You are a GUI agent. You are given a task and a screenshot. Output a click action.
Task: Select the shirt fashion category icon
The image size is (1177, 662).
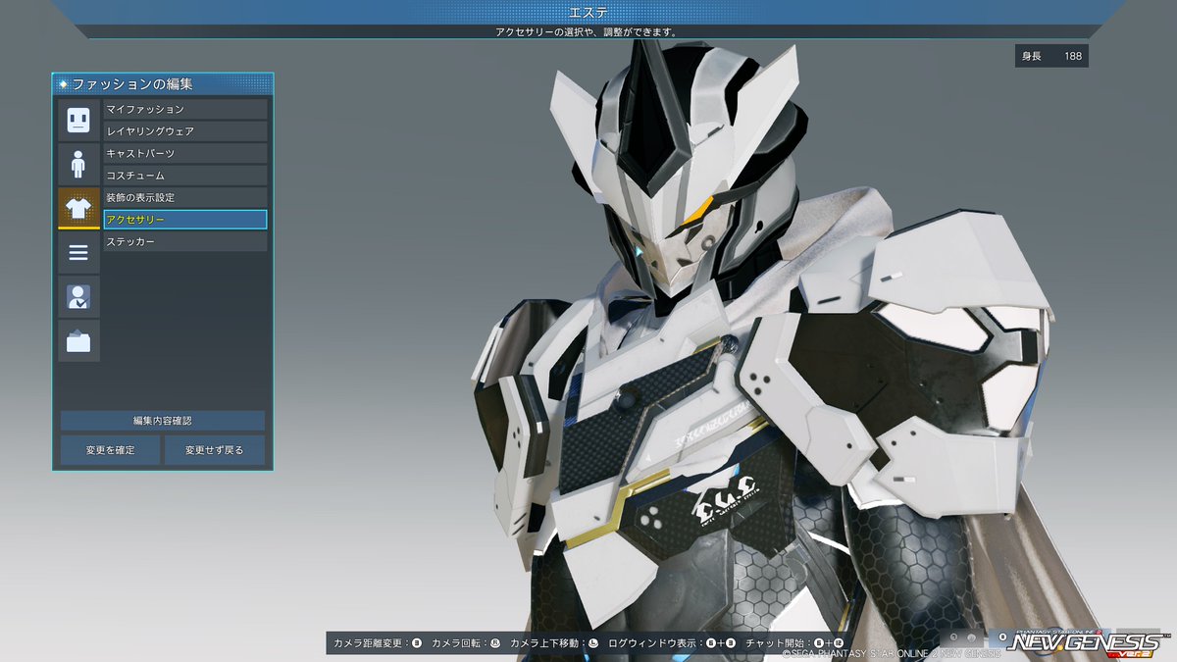click(78, 207)
